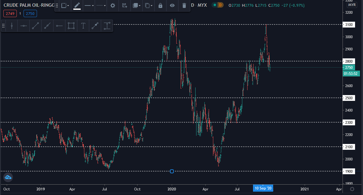
Task: Open the line thickness dropdown
Action: point(89,6)
